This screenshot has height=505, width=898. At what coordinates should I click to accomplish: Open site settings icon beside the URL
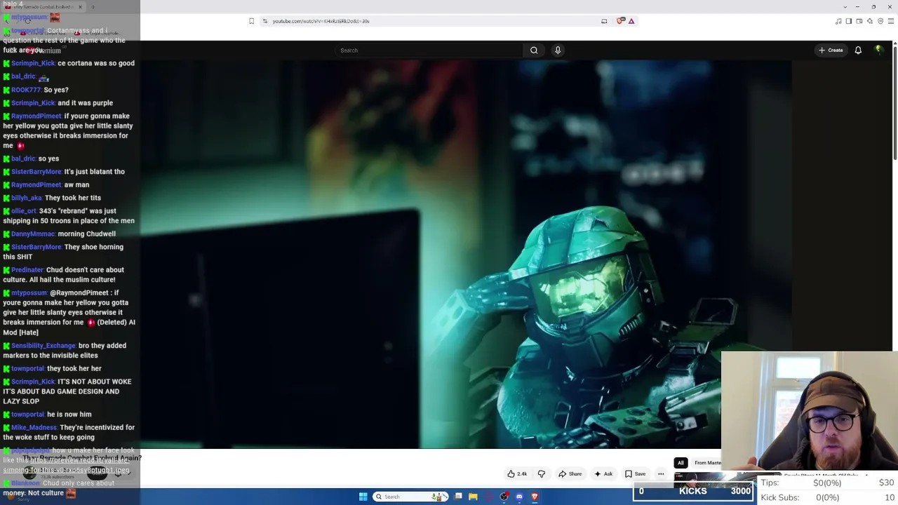264,21
